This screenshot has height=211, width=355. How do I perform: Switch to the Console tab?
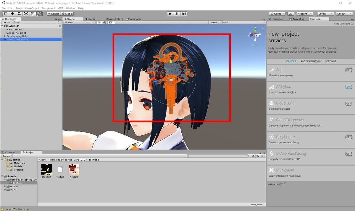[x=8, y=152]
